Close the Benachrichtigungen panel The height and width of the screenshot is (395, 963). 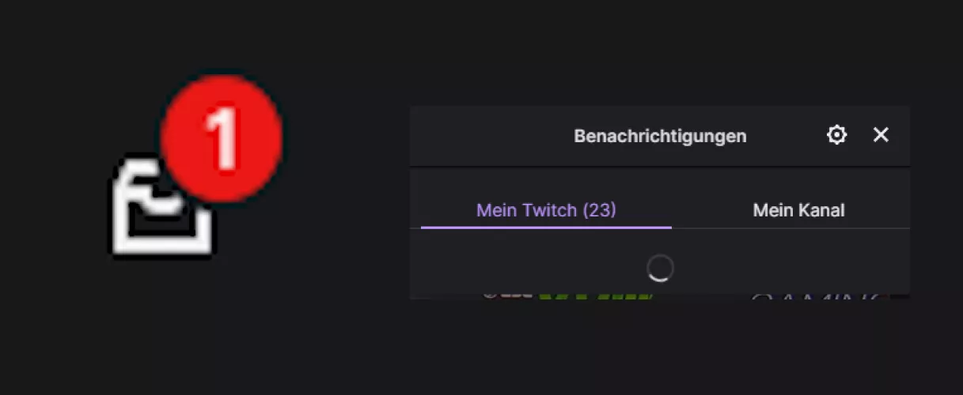pyautogui.click(x=881, y=135)
